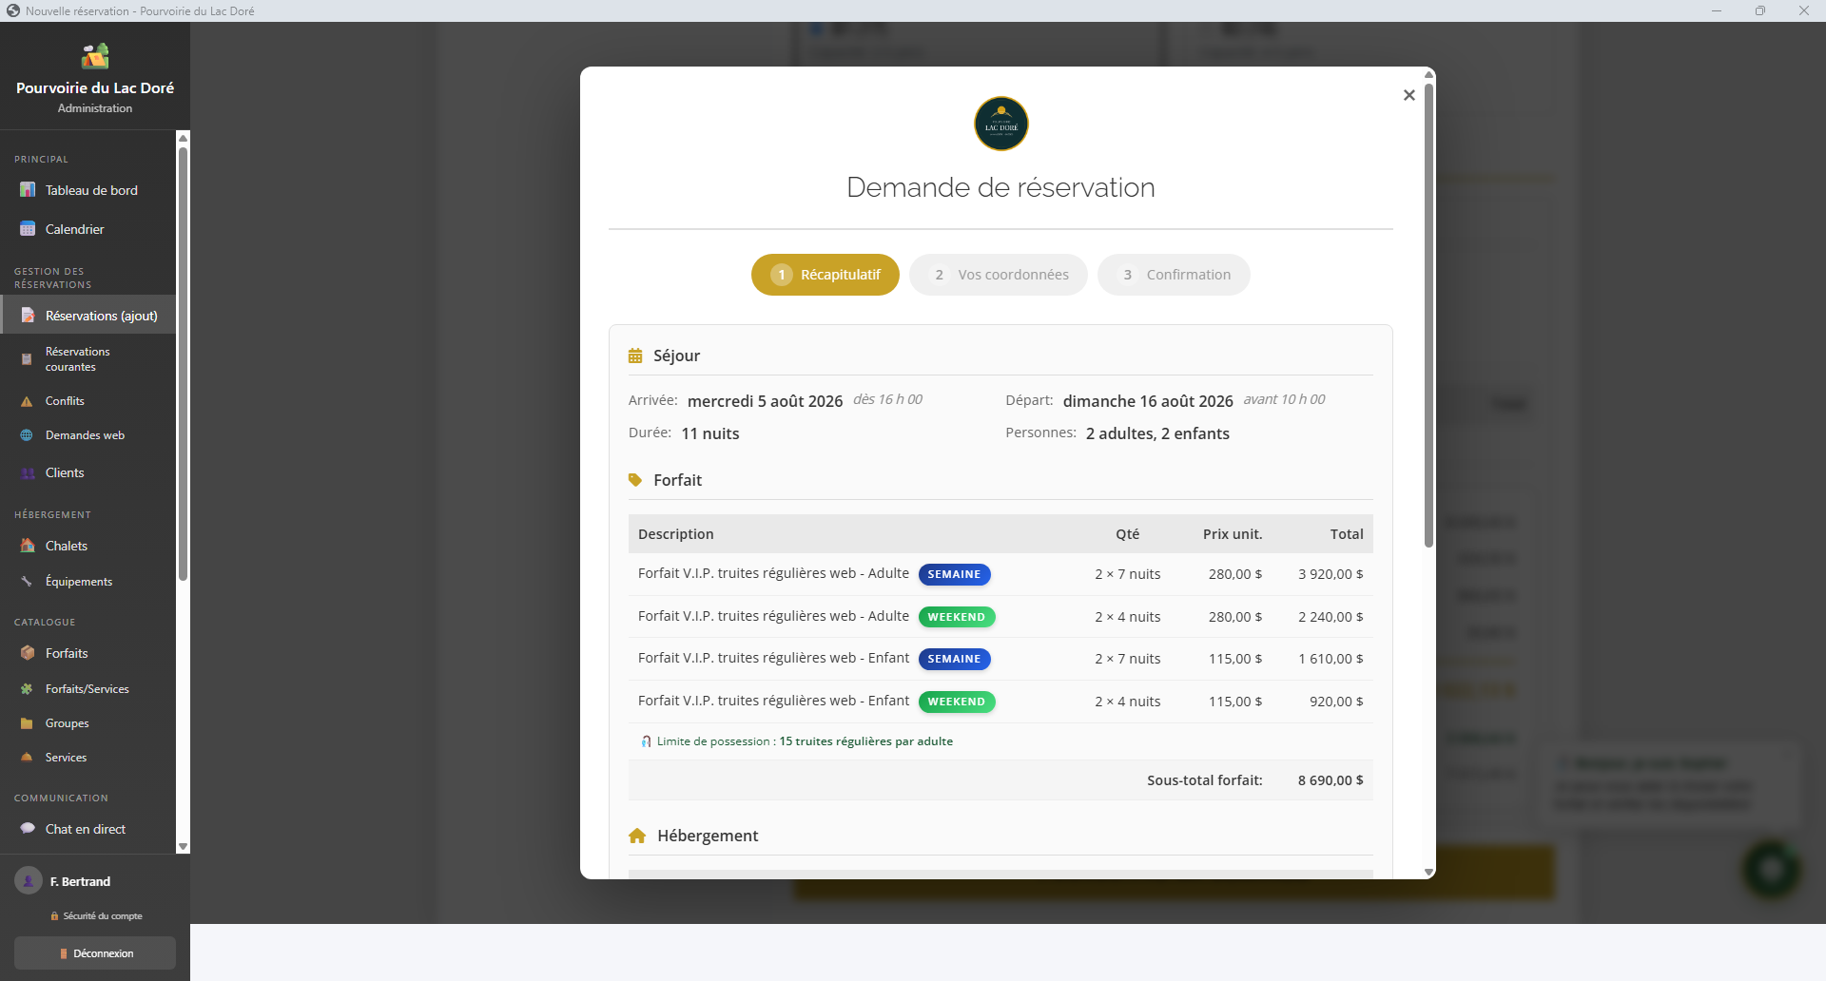The width and height of the screenshot is (1826, 981).
Task: Open the Forfaits package icon
Action: 28,653
